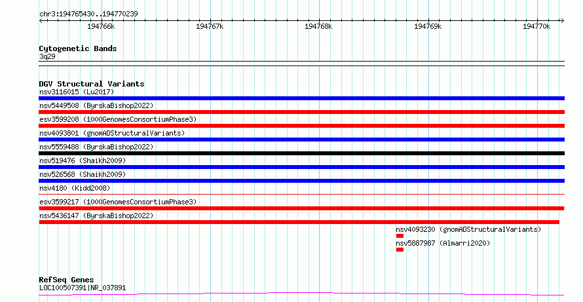Open the nsv5436147 (ByrskaBishop2022) label
The height and width of the screenshot is (302, 583).
(96, 216)
